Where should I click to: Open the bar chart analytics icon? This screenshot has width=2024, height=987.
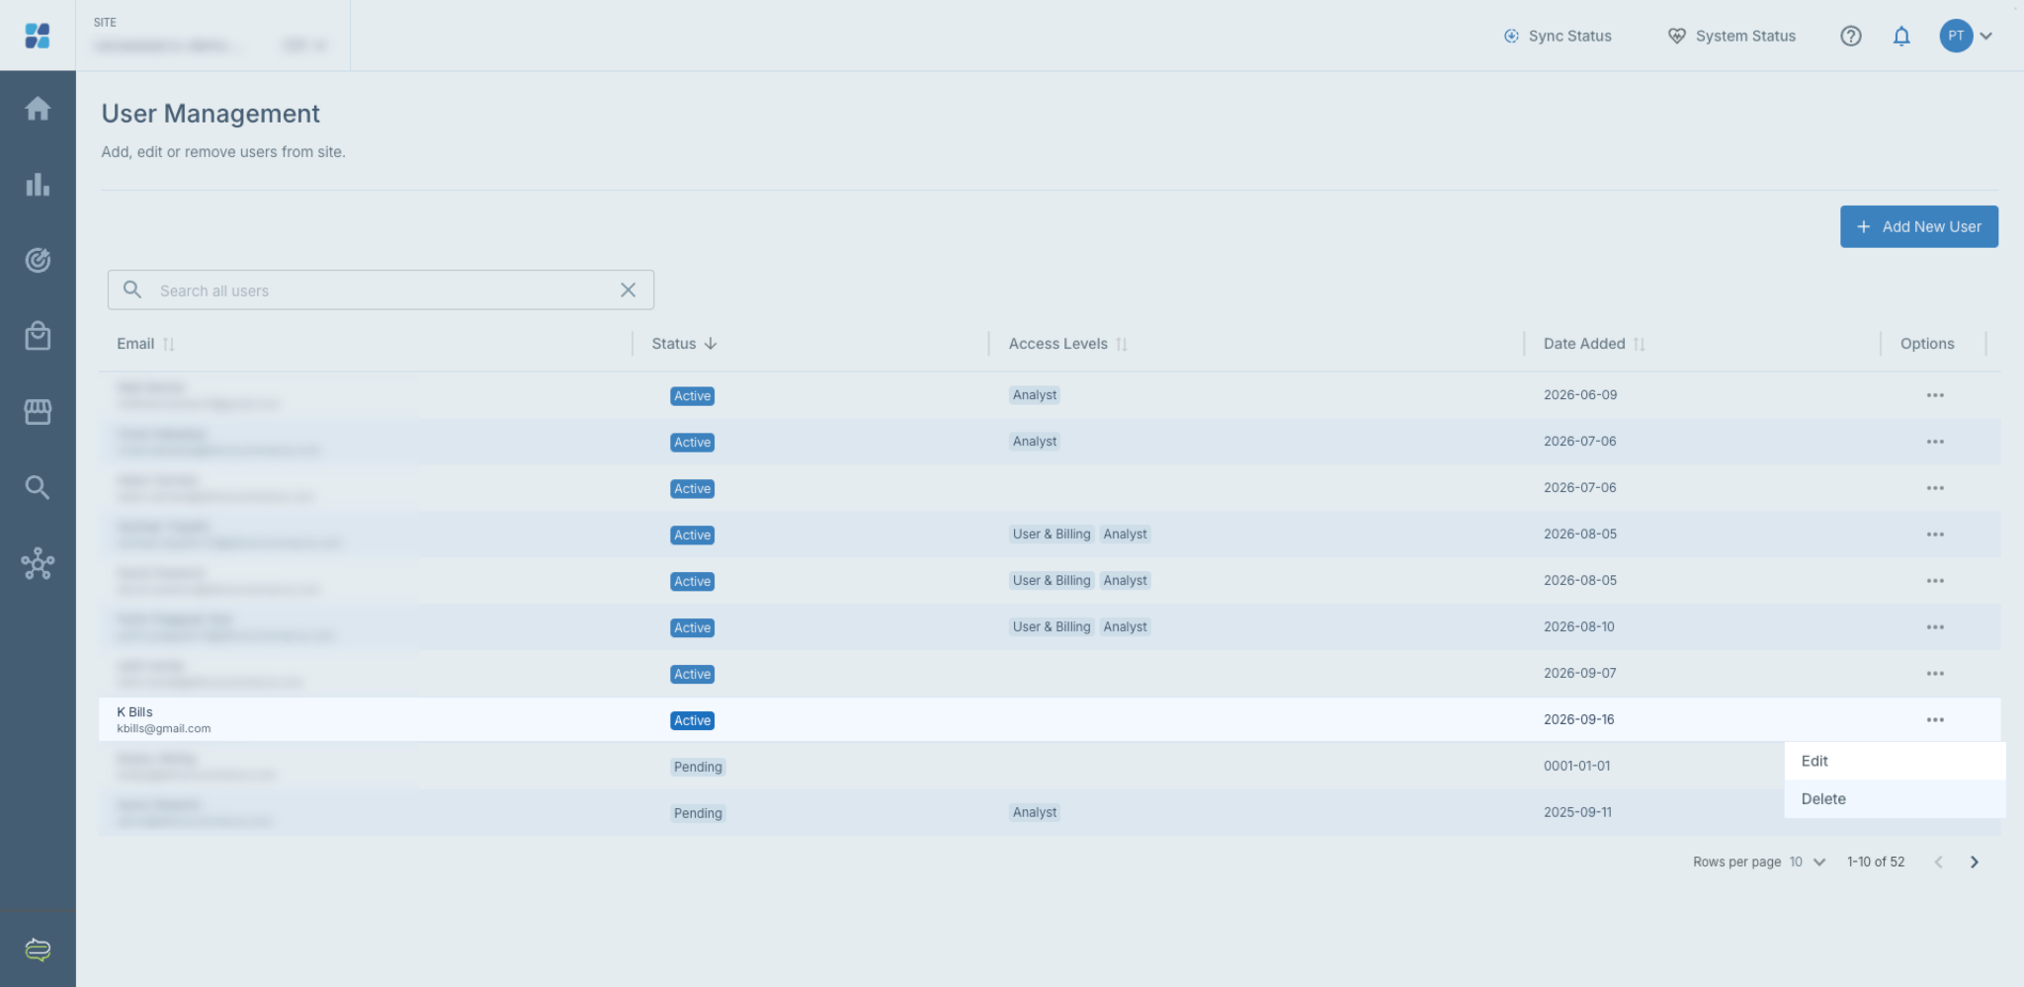pyautogui.click(x=38, y=184)
